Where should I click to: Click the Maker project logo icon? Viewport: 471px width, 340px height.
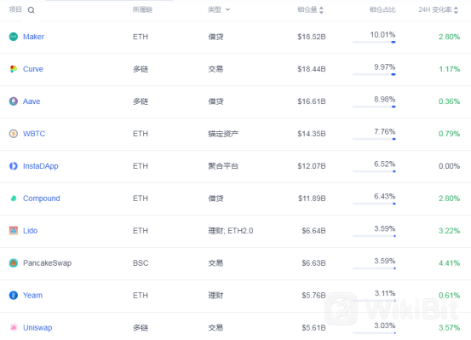(14, 37)
